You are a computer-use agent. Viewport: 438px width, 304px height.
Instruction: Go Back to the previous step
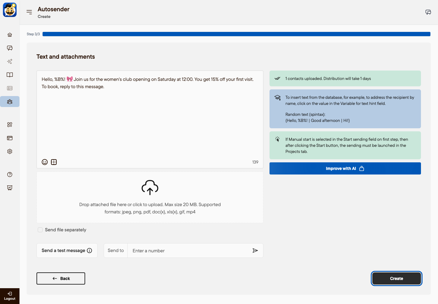(61, 278)
